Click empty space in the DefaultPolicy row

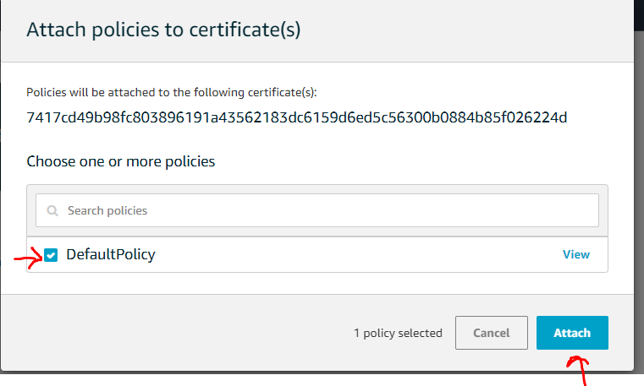click(x=355, y=255)
